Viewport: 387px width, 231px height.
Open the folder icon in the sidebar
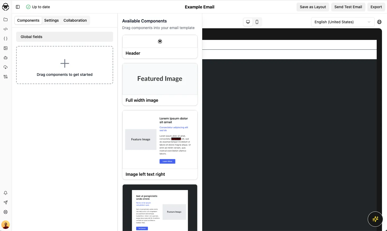[6, 20]
